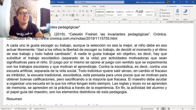Image resolution: width=196 pixels, height=110 pixels.
Task: Decrease paragraph indent
Action: [80, 11]
